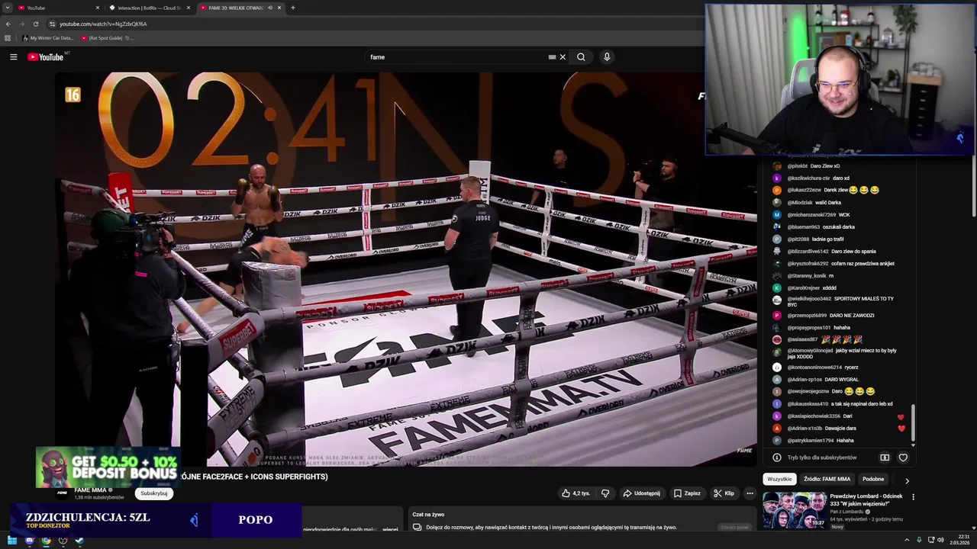Focus the YouTube search field
The width and height of the screenshot is (977, 549).
click(458, 57)
